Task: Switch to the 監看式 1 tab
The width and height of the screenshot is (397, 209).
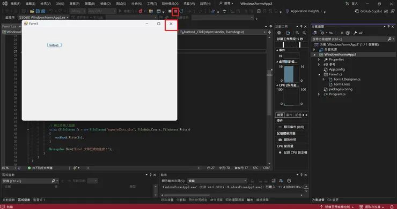Action: tap(39, 200)
